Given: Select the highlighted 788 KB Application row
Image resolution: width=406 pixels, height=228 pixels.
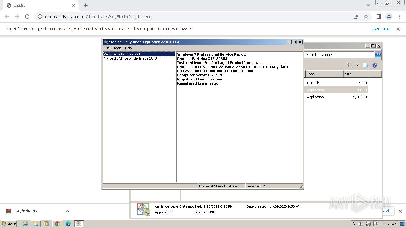Looking at the screenshot, I should tap(336, 90).
